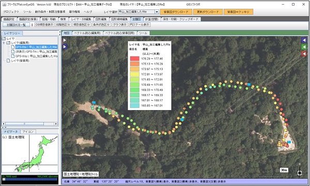Click the blue left-arrow icon at the map's right edge

click(x=304, y=40)
